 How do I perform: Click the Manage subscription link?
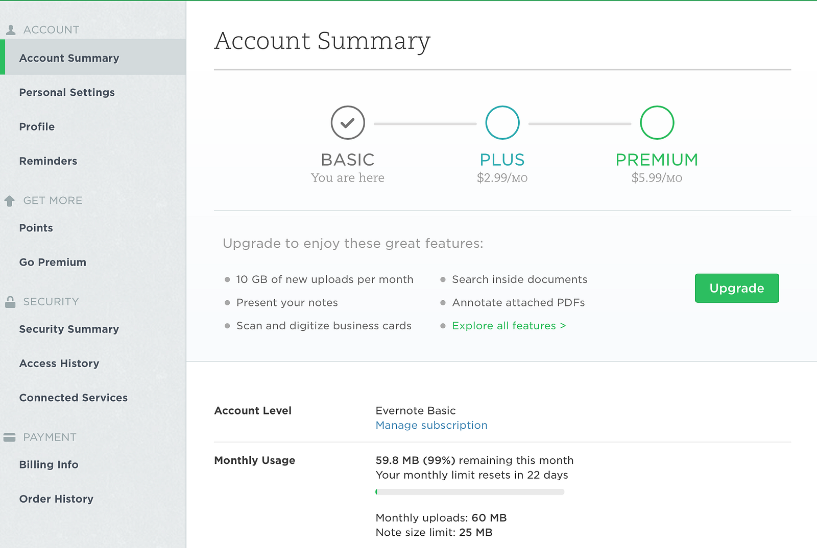(x=431, y=425)
